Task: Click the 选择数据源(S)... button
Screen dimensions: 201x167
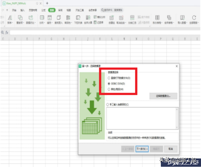Action: 164,96
